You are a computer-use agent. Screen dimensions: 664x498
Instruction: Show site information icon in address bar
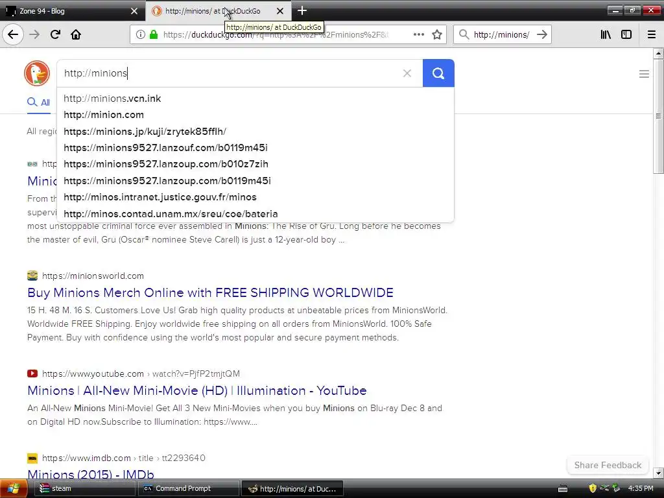coord(141,35)
